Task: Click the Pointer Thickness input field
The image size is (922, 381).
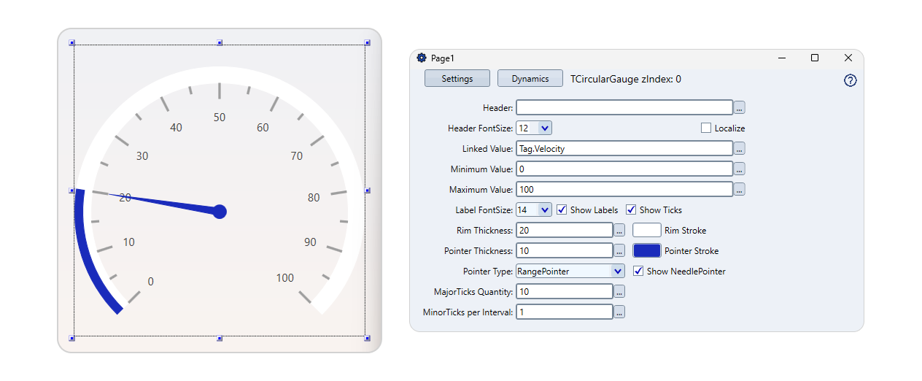Action: coord(565,251)
